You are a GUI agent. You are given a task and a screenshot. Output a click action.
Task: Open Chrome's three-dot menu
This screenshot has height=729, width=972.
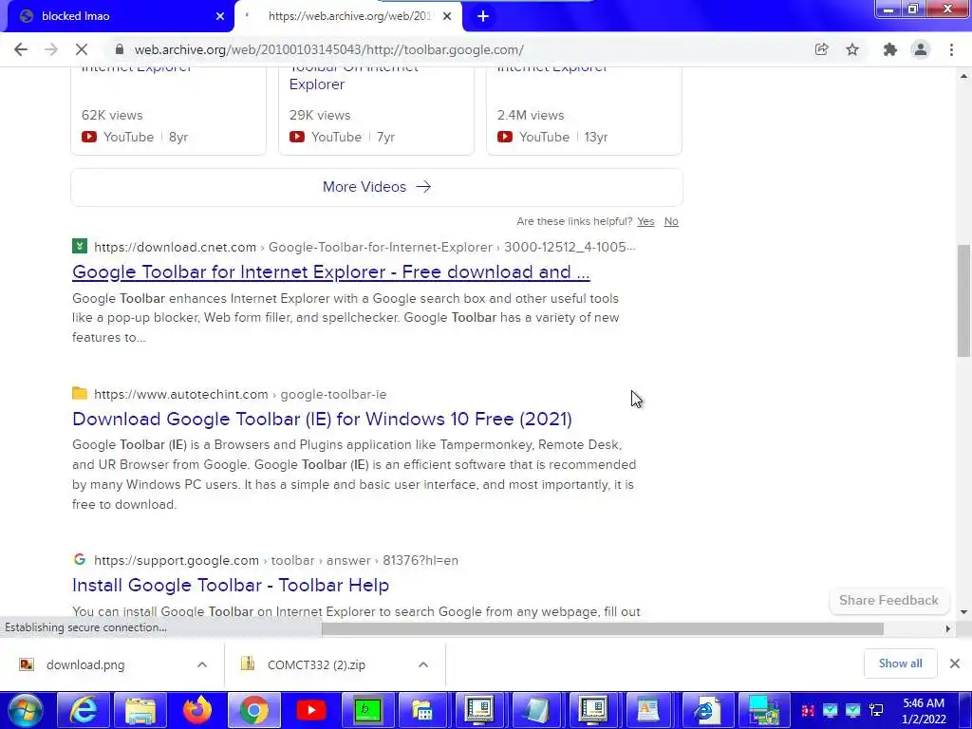[x=951, y=49]
